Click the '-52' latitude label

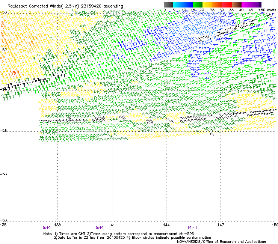click(3, 50)
